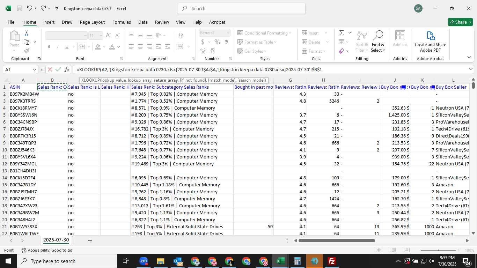The width and height of the screenshot is (477, 268).
Task: Click the Copy icon in Clipboard group
Action: (27, 42)
